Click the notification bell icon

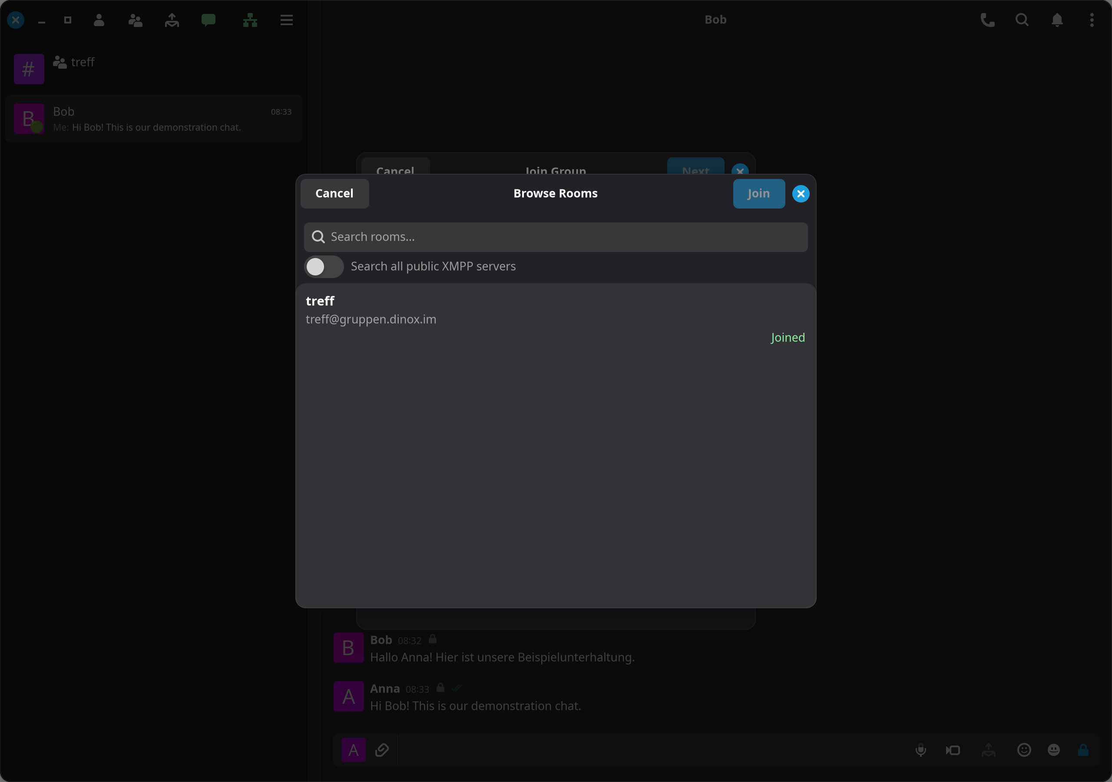click(1057, 20)
